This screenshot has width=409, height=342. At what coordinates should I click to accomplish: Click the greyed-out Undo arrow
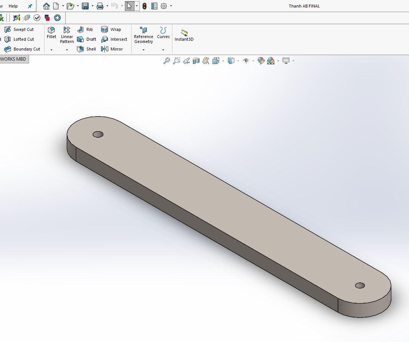pyautogui.click(x=114, y=6)
